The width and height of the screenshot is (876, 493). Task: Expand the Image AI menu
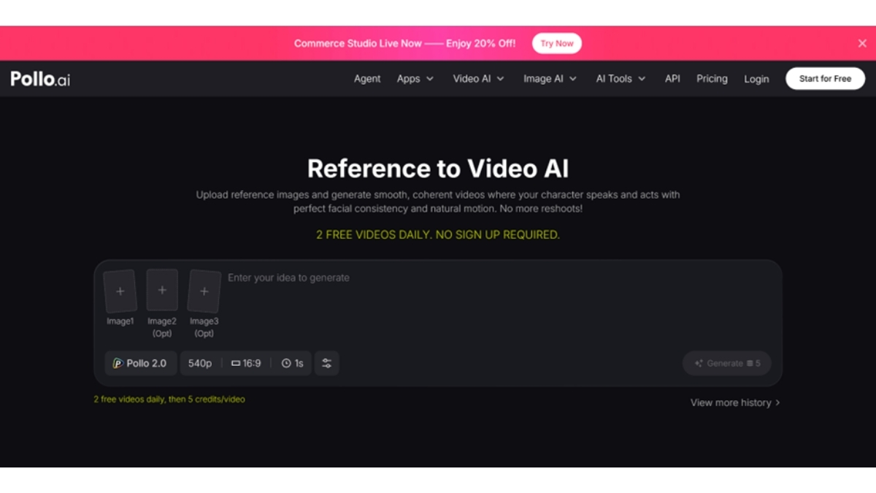pos(550,79)
